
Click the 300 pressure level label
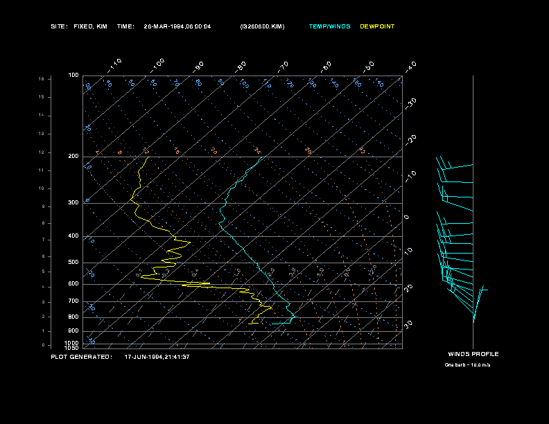pos(73,202)
